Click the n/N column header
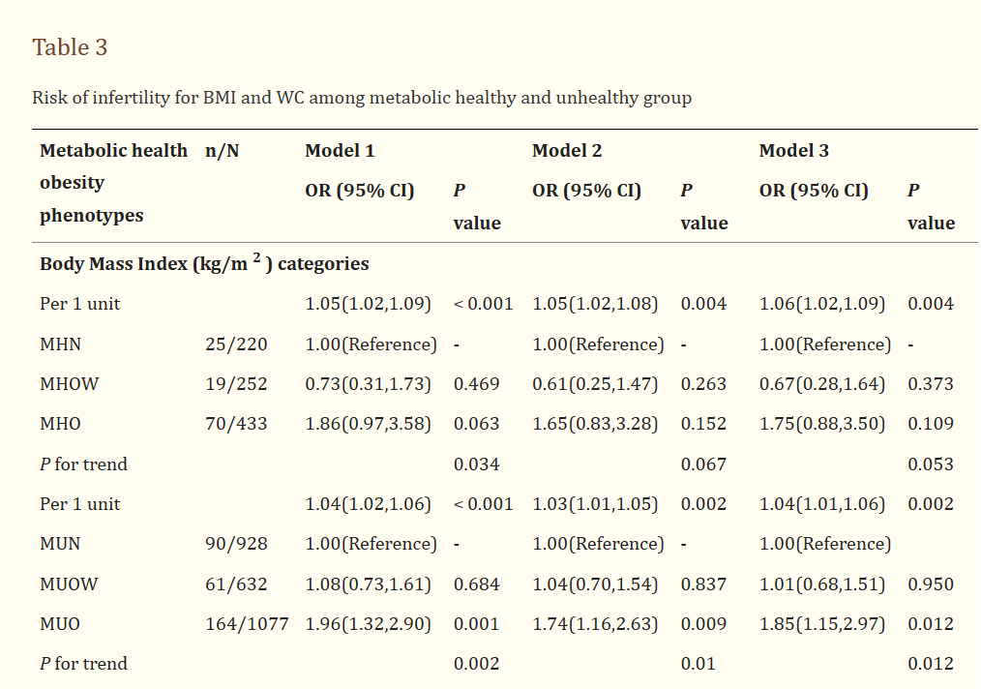Image resolution: width=981 pixels, height=689 pixels. click(x=223, y=151)
